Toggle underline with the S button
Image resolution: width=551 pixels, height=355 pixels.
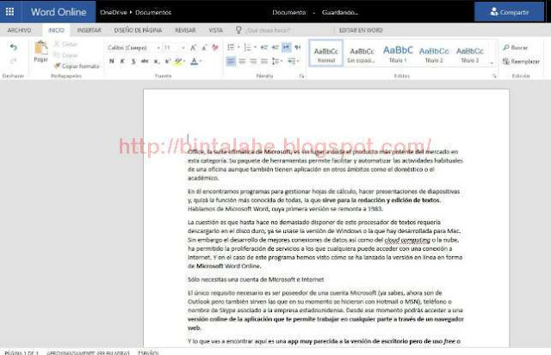133,61
